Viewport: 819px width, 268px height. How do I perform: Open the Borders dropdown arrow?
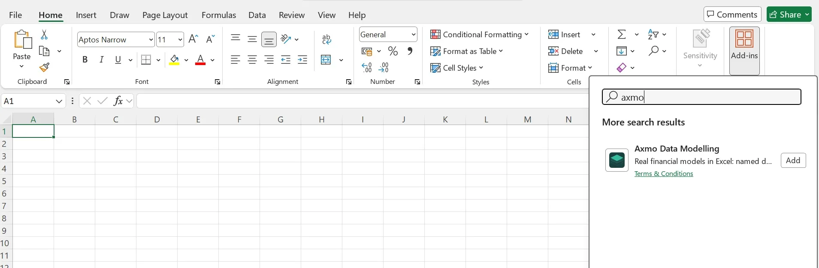158,60
